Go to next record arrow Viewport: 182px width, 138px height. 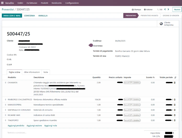pos(168,9)
